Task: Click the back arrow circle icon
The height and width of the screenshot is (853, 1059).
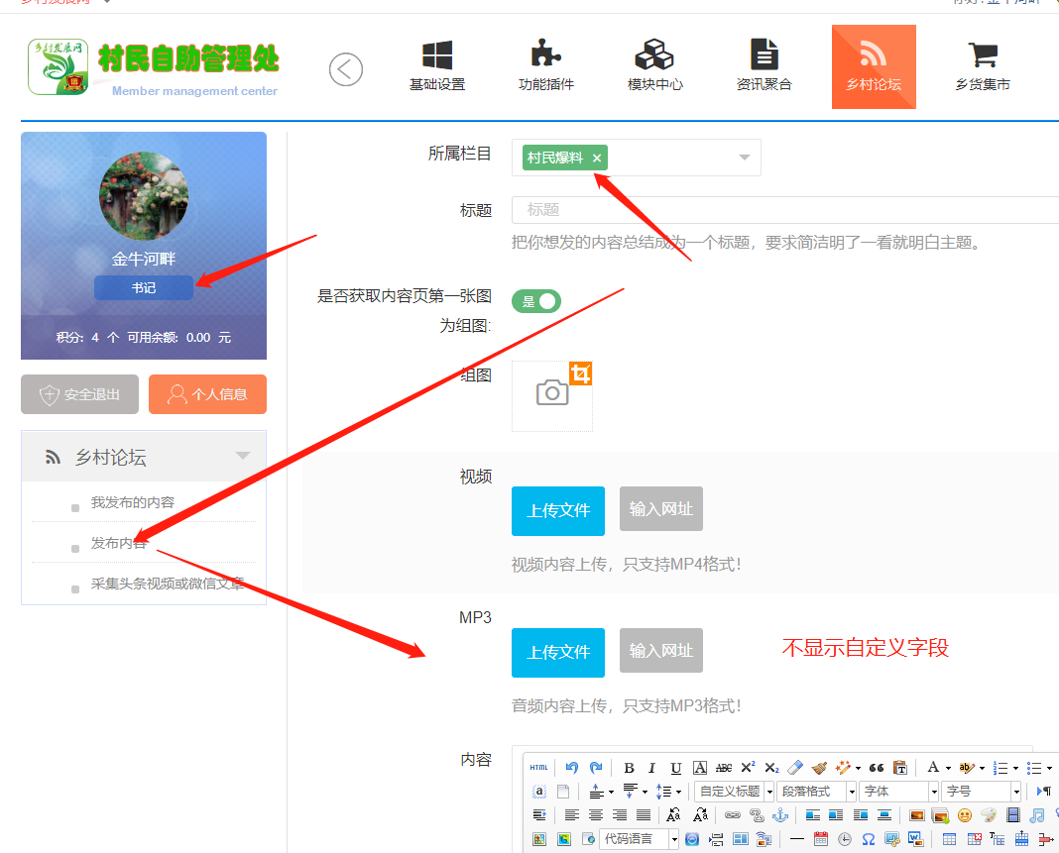Action: (x=346, y=69)
